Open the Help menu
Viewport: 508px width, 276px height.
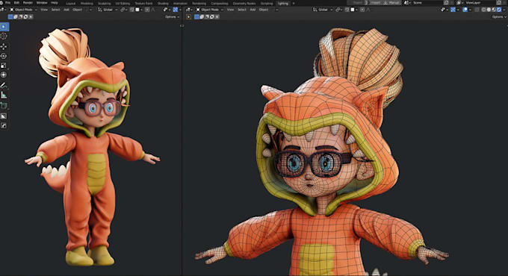click(x=55, y=3)
